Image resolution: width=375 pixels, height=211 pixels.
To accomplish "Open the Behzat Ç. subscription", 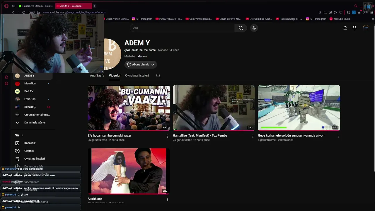I will (33, 107).
